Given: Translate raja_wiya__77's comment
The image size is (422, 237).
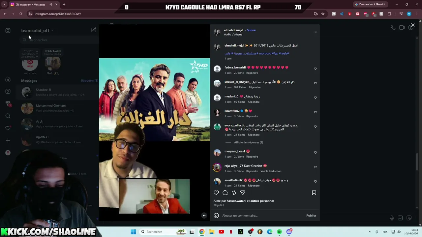Looking at the screenshot, I should coord(271,171).
